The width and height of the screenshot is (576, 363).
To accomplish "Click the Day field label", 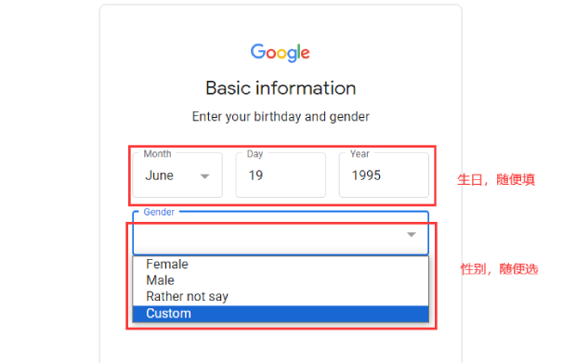I will [255, 154].
